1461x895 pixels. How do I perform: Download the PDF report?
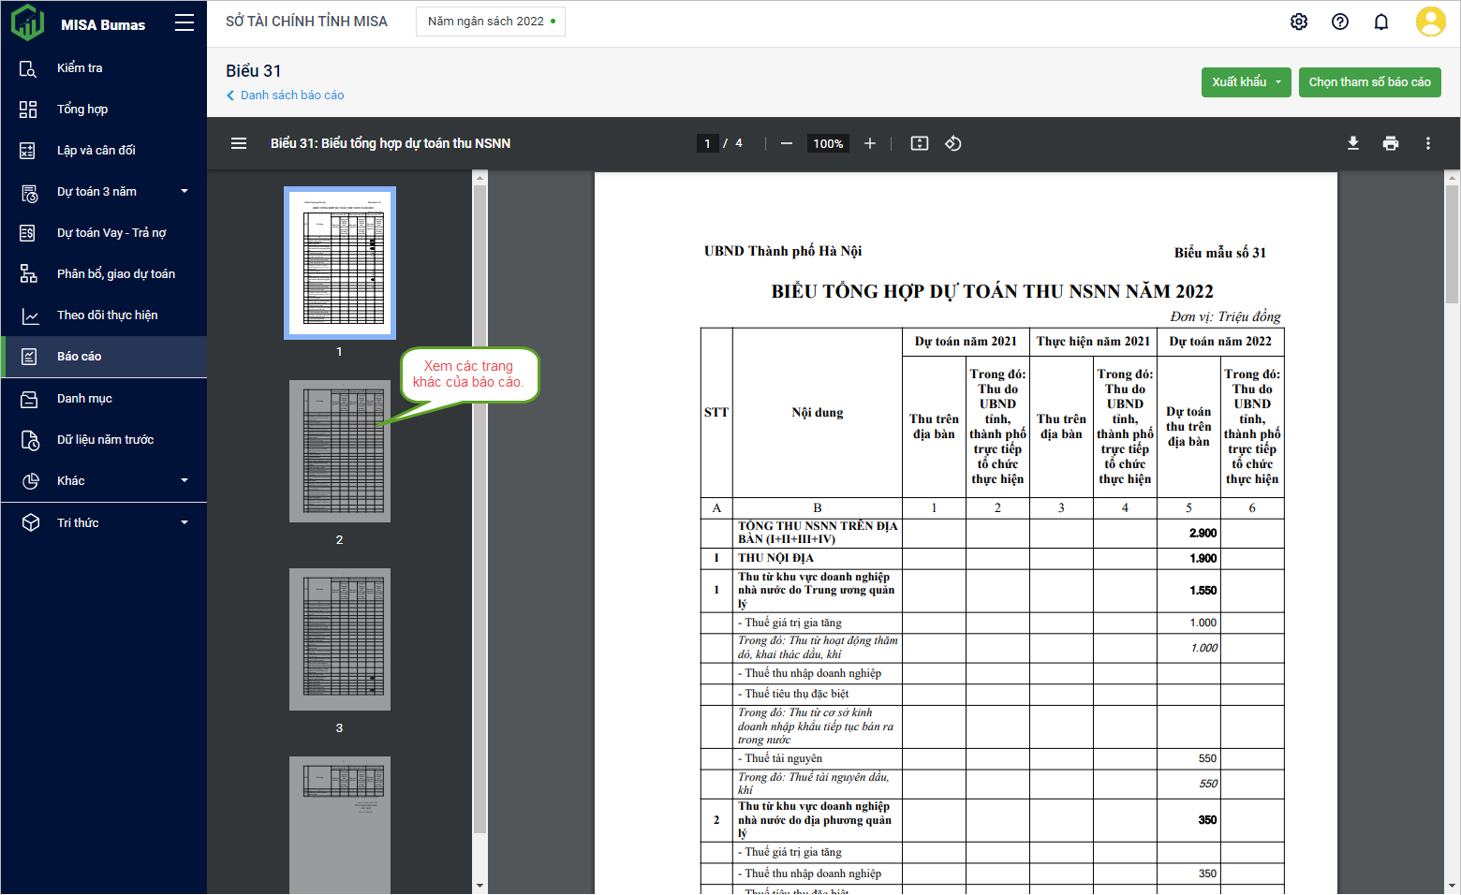click(x=1352, y=143)
